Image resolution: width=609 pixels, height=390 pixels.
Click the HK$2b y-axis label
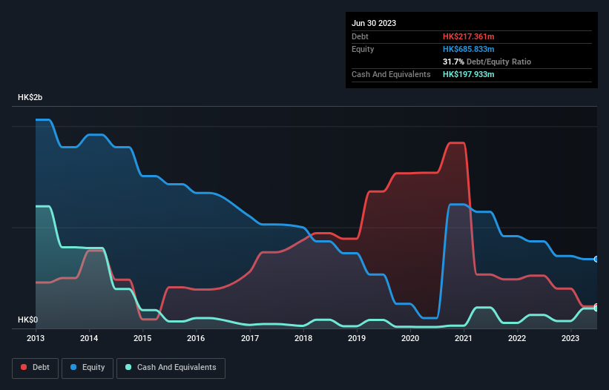tap(30, 97)
